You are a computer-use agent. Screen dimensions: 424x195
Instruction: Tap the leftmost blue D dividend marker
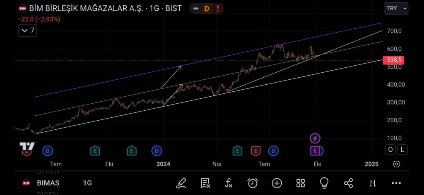48,151
